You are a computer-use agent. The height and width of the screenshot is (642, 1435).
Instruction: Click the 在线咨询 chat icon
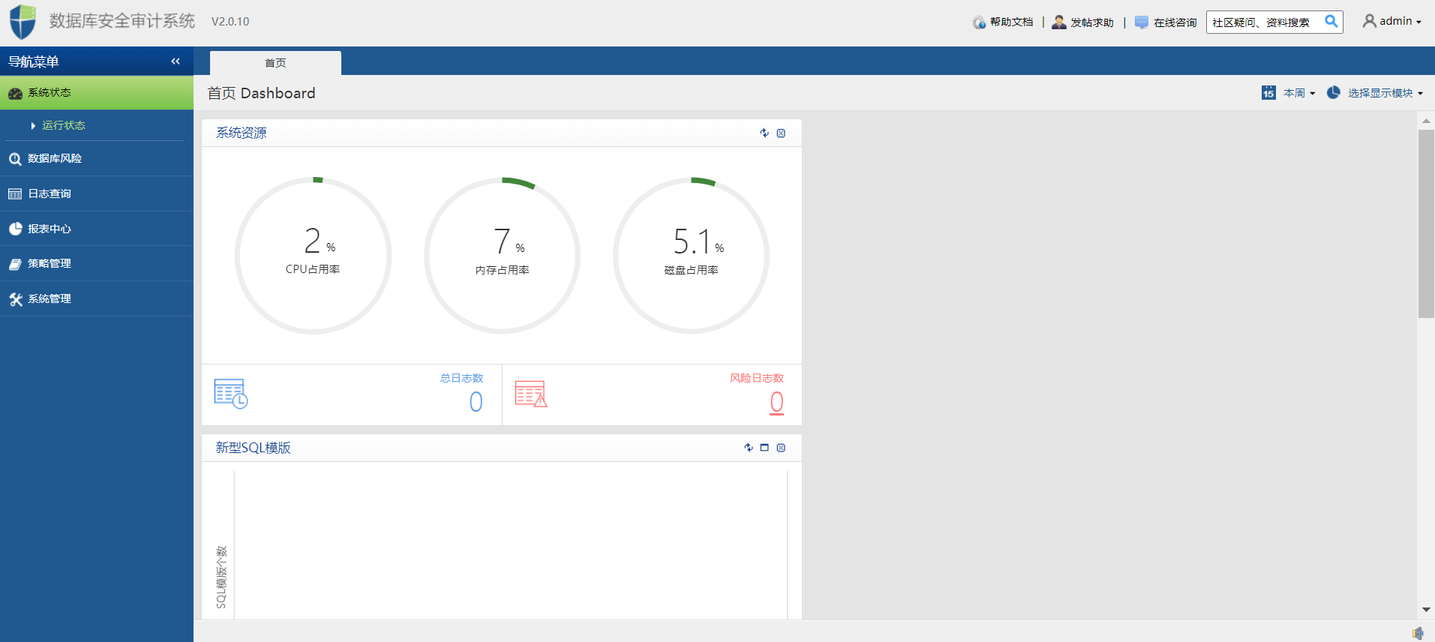point(1142,22)
